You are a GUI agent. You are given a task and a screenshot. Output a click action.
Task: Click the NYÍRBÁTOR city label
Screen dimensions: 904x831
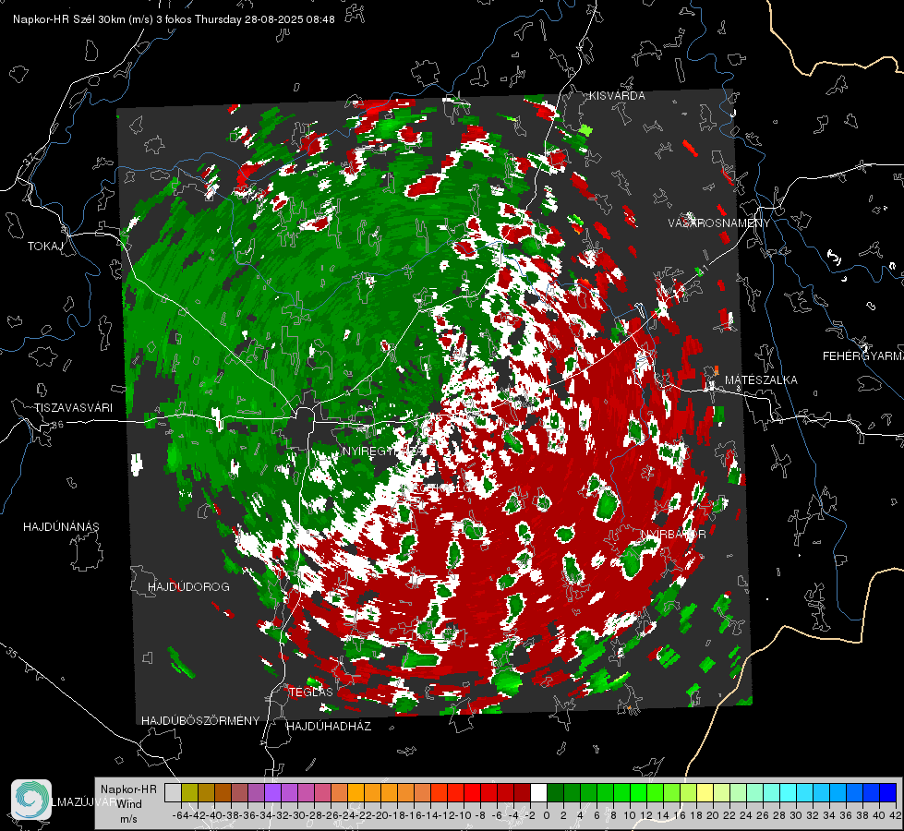click(x=673, y=534)
